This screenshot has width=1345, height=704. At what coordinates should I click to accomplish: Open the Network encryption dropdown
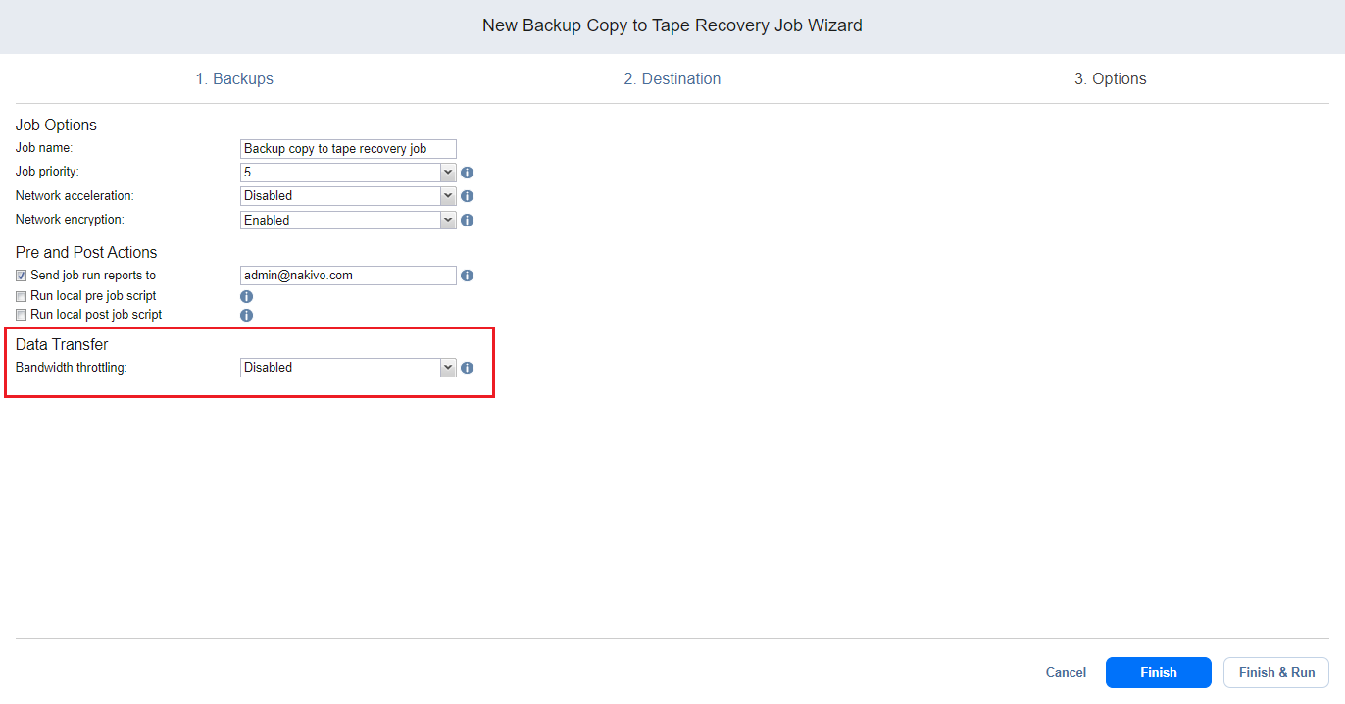(x=348, y=221)
